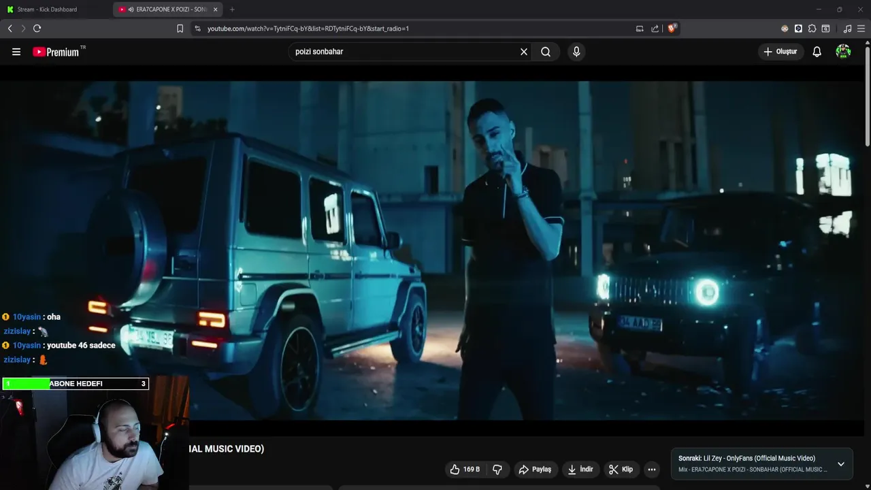Close the ERA7CAPONE X POIZI tab
The width and height of the screenshot is (871, 490).
(x=216, y=10)
